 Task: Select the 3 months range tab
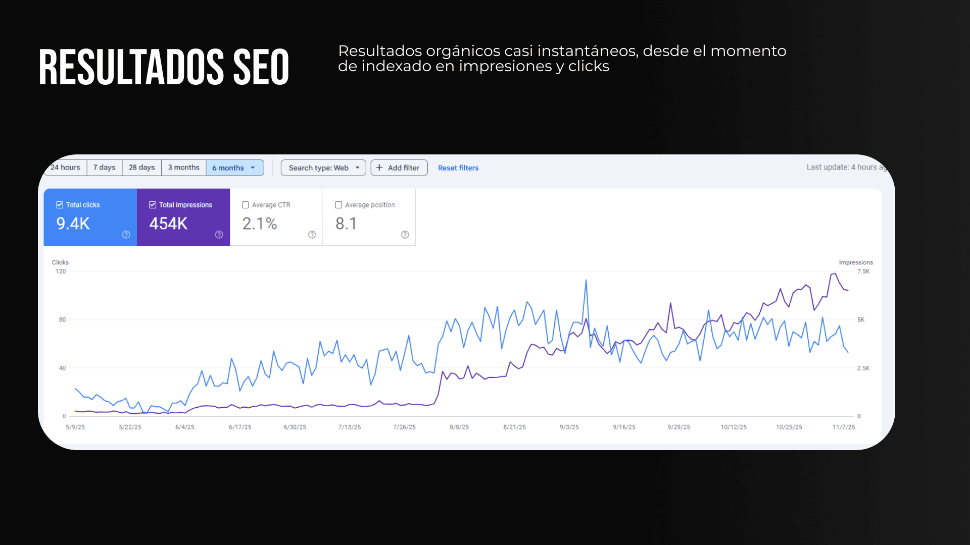tap(183, 168)
